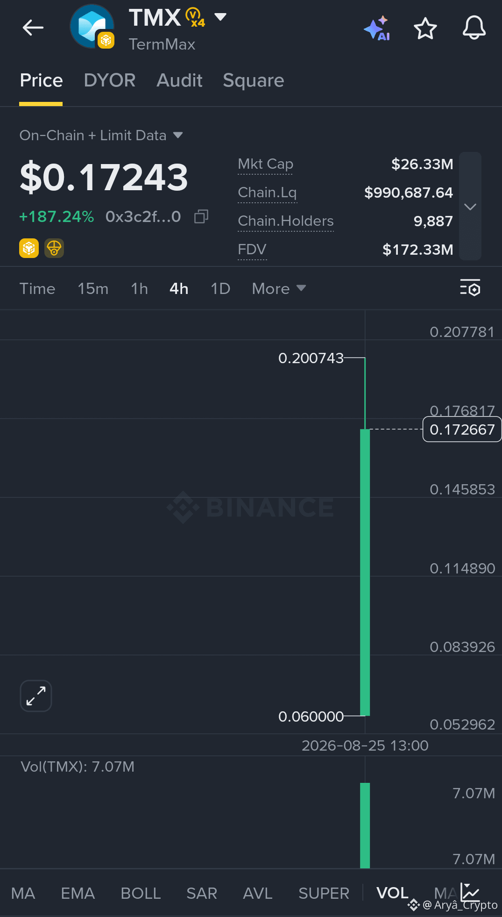Toggle the SAR indicator
502x917 pixels.
pos(202,893)
